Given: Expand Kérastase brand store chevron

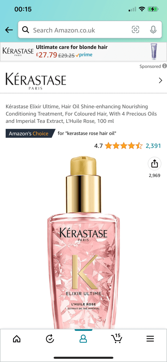Looking at the screenshot, I should pos(161,80).
